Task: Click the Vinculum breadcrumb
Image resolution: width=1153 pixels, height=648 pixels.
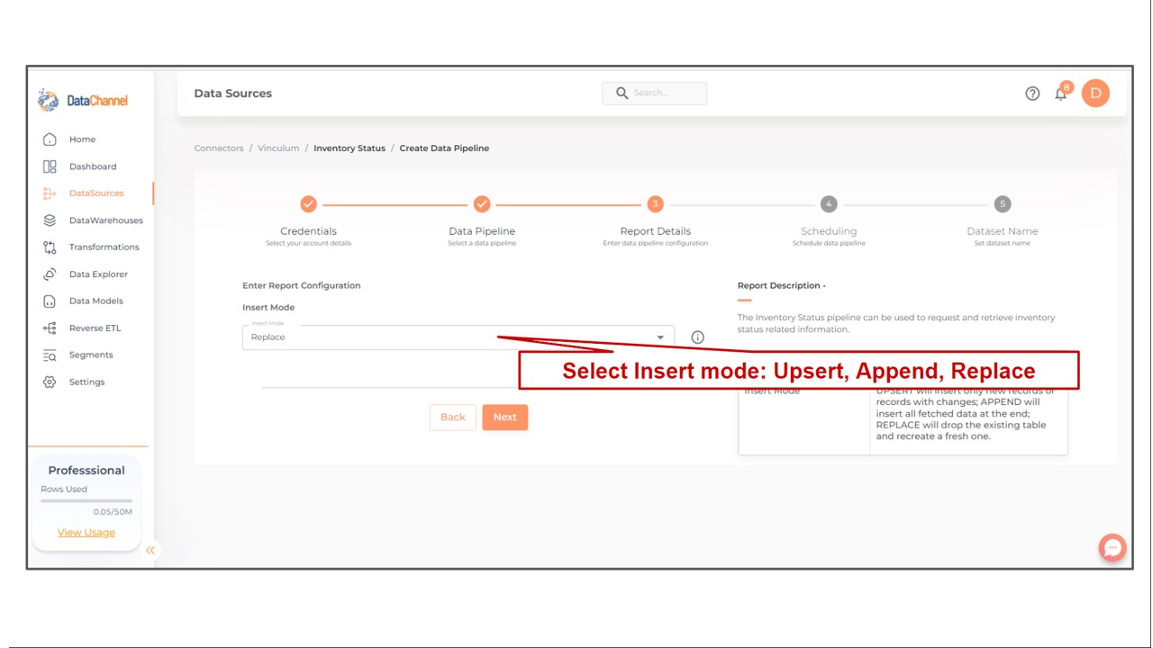Action: pyautogui.click(x=278, y=148)
